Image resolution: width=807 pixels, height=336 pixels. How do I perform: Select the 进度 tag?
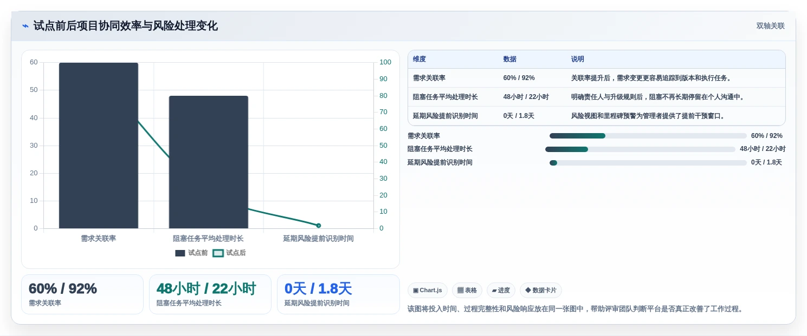coord(501,291)
